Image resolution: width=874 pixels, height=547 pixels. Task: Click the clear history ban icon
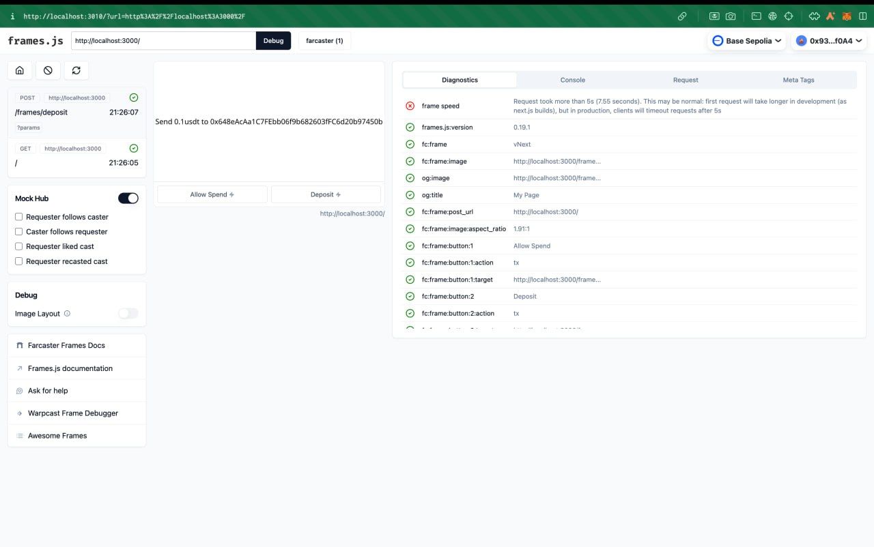[x=48, y=70]
